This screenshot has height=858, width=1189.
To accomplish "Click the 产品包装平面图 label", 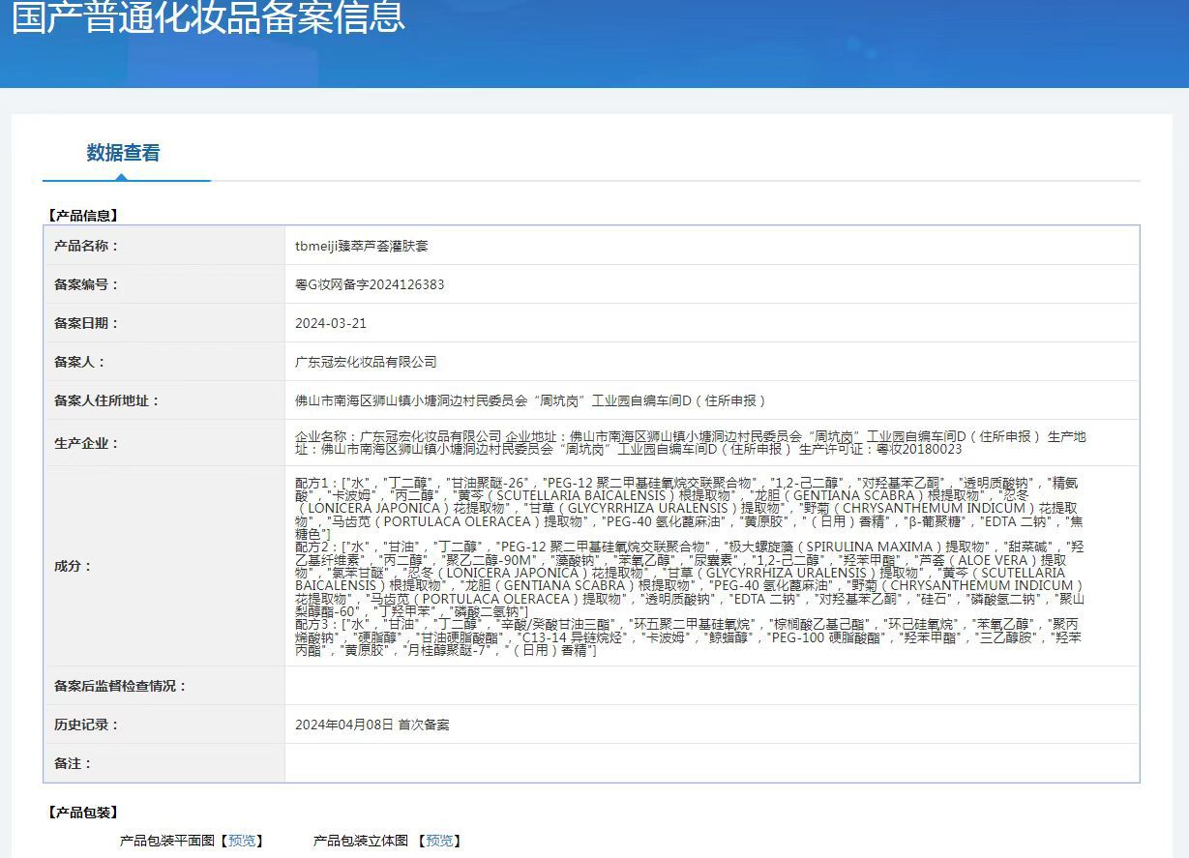I will [166, 841].
